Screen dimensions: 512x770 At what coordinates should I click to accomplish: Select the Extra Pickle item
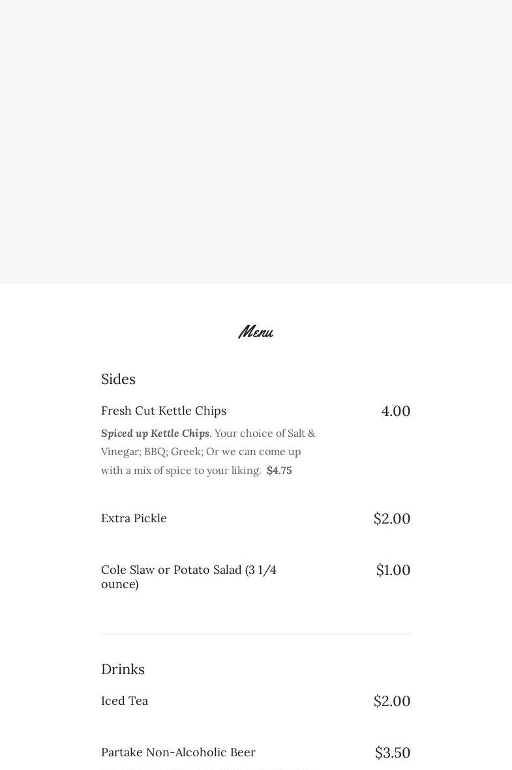click(134, 518)
